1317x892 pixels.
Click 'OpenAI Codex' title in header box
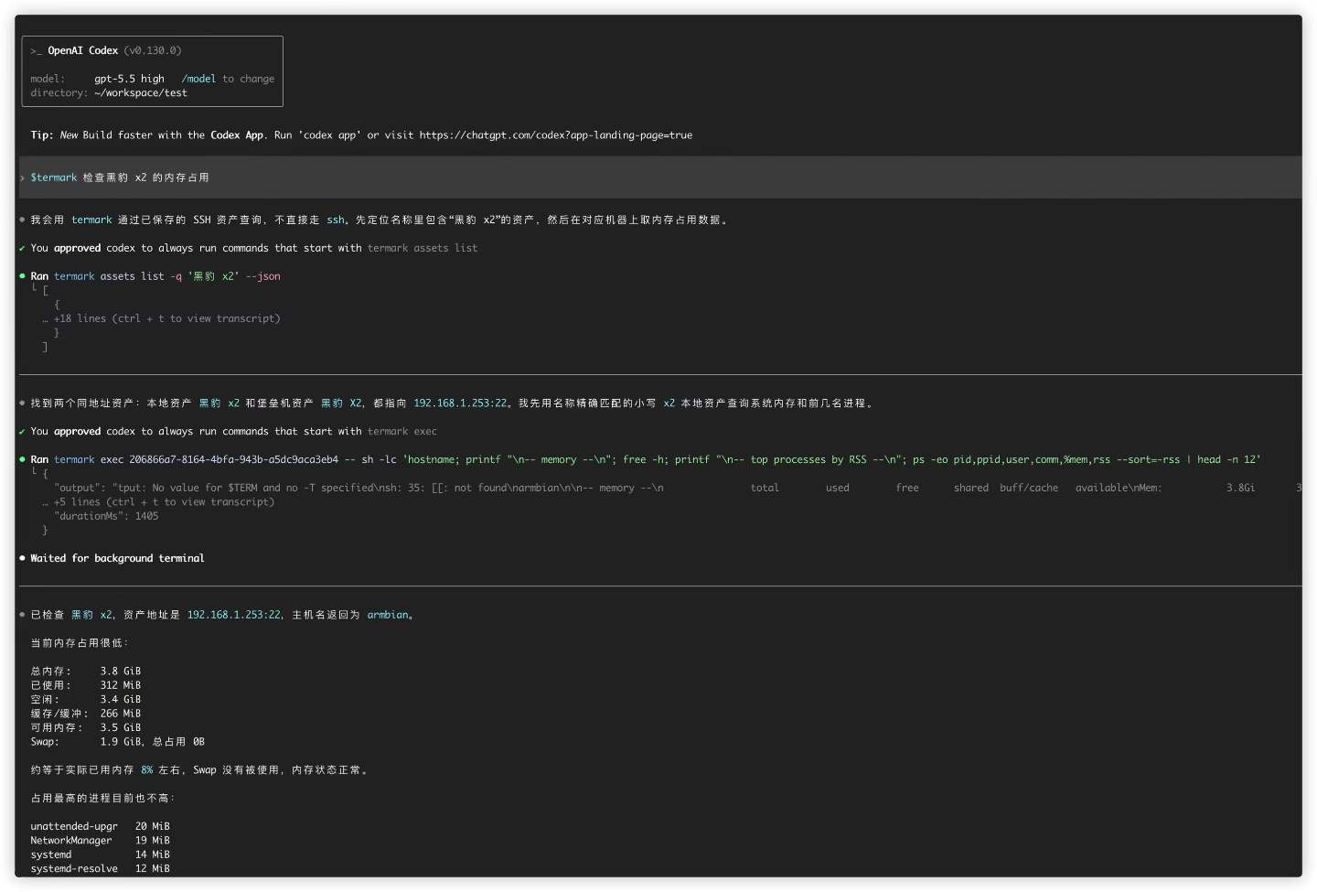point(83,51)
